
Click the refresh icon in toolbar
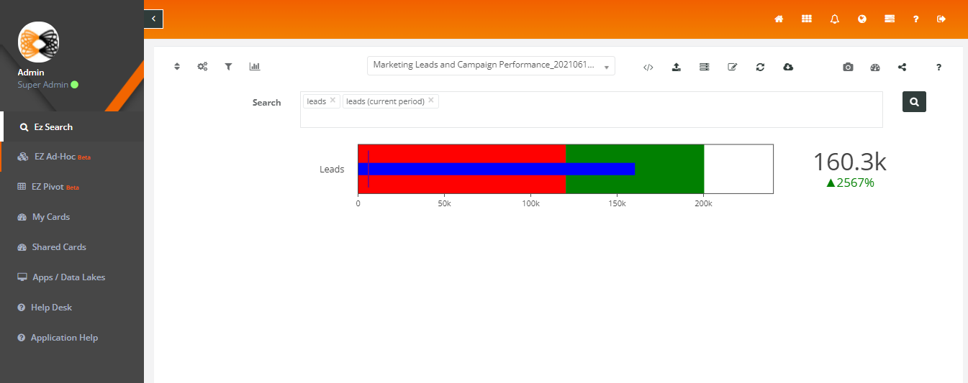point(760,67)
